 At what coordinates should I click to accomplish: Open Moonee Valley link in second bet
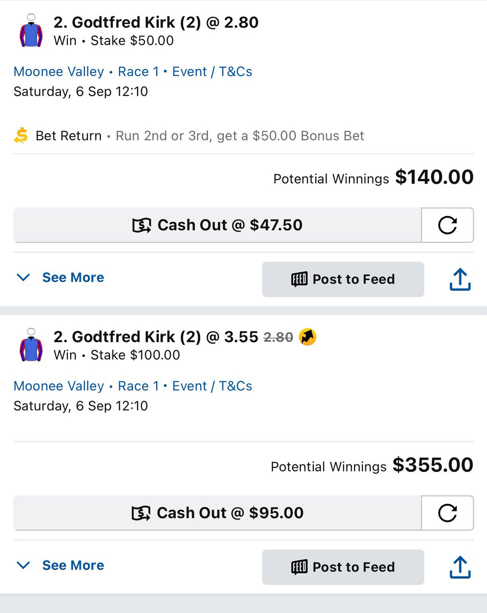(x=59, y=386)
